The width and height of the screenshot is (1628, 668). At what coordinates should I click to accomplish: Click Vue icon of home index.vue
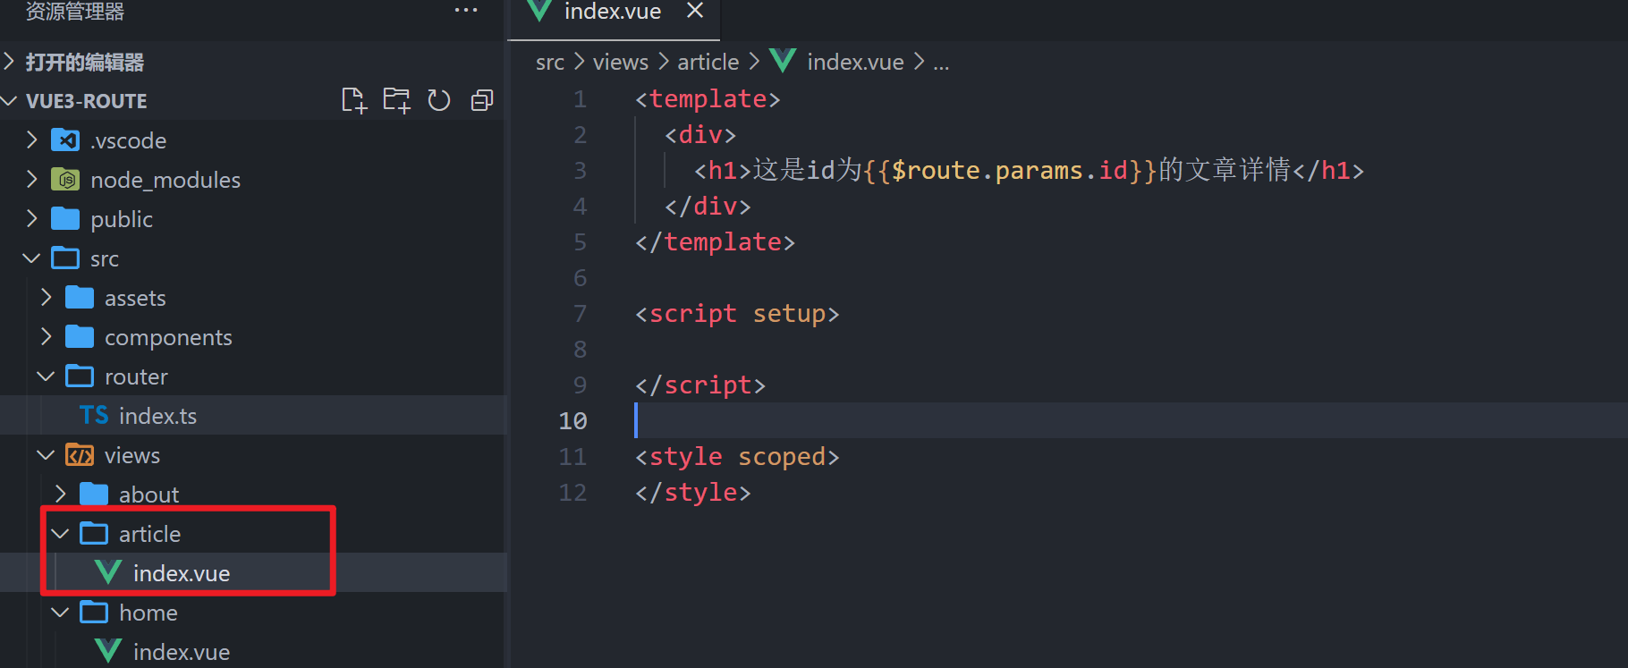click(108, 651)
